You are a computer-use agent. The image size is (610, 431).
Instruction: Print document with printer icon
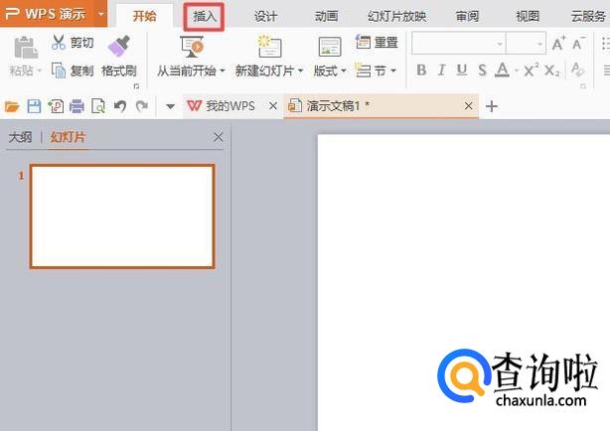76,106
